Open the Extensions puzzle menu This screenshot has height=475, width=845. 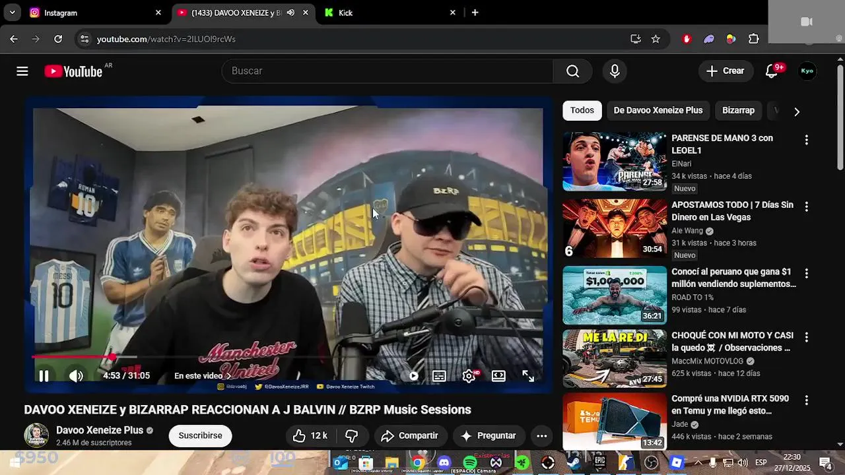754,39
